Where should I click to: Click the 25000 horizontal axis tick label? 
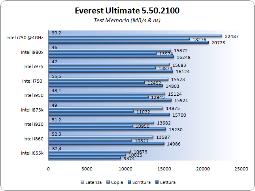pos(241,169)
